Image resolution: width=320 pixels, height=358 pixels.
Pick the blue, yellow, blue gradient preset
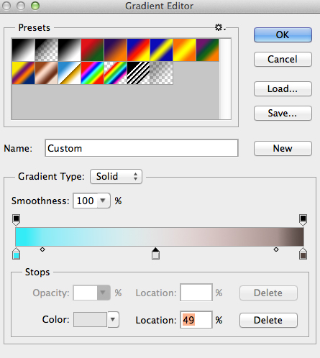tap(161, 50)
